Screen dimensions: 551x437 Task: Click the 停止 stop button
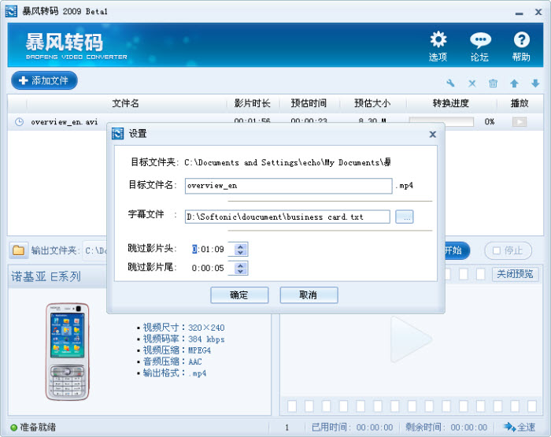pyautogui.click(x=508, y=250)
